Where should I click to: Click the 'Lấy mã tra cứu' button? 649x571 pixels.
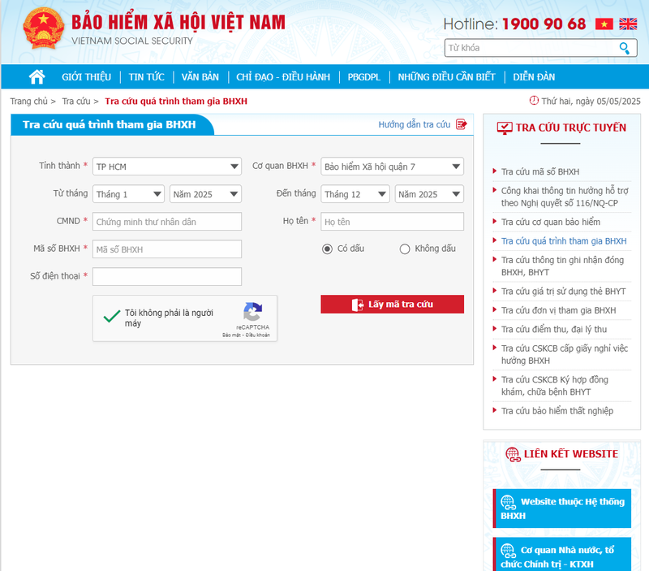[392, 304]
